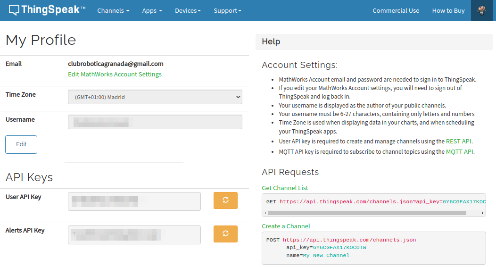
Task: Click the scrollbar right arrow in GET box
Action: (482, 213)
